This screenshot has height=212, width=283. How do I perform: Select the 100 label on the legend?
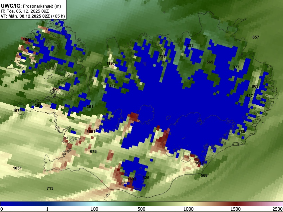[x=95, y=209]
